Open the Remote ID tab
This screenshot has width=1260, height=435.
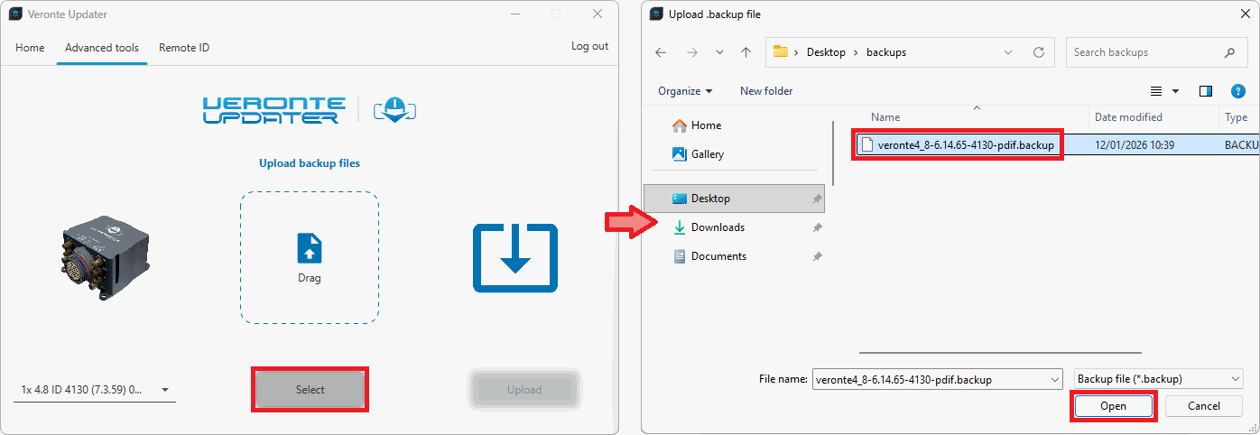(x=184, y=48)
